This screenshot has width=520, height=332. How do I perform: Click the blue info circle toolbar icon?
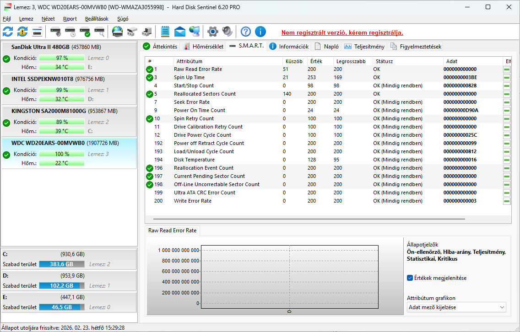click(x=260, y=32)
